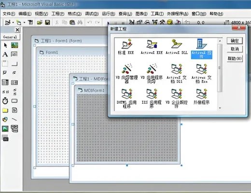Choose the VB Application Wizard project icon

point(152,74)
